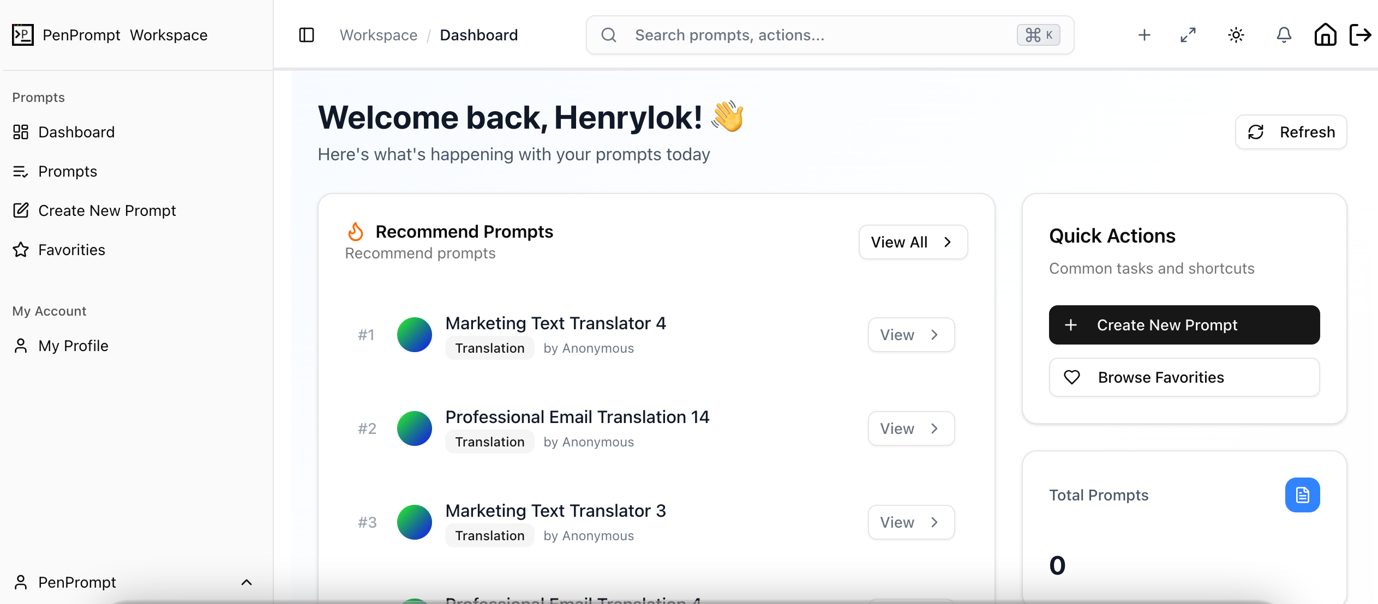Screen dimensions: 1378x604
Task: Click the plus icon in top bar
Action: click(x=1145, y=35)
